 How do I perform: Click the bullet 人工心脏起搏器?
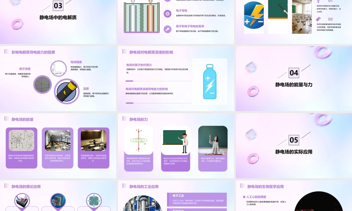(256, 197)
